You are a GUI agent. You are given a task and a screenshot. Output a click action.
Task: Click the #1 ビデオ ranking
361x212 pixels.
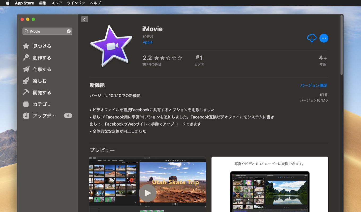(x=199, y=61)
